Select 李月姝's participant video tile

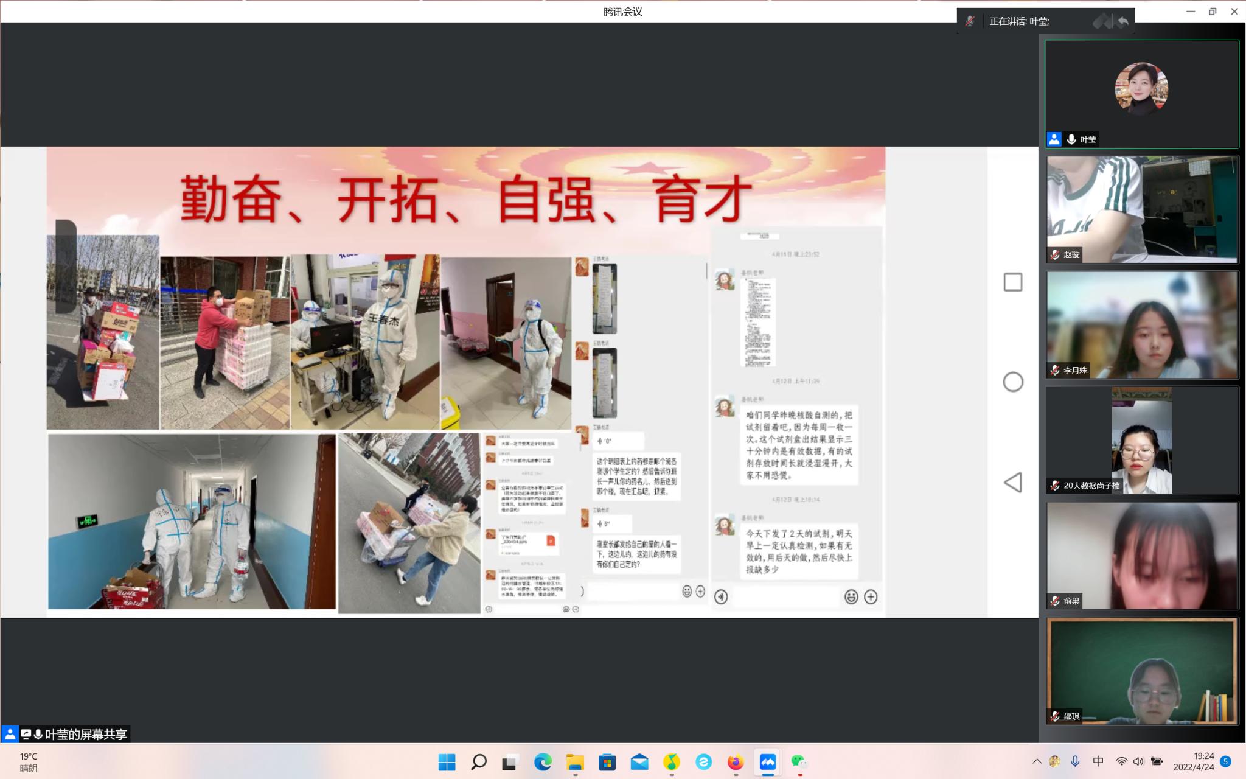1142,325
